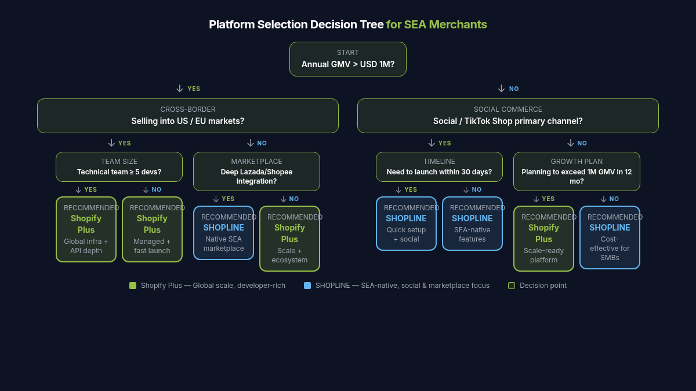Expand the GROWTH PLAN decision node
Image resolution: width=696 pixels, height=391 pixels.
tap(577, 171)
